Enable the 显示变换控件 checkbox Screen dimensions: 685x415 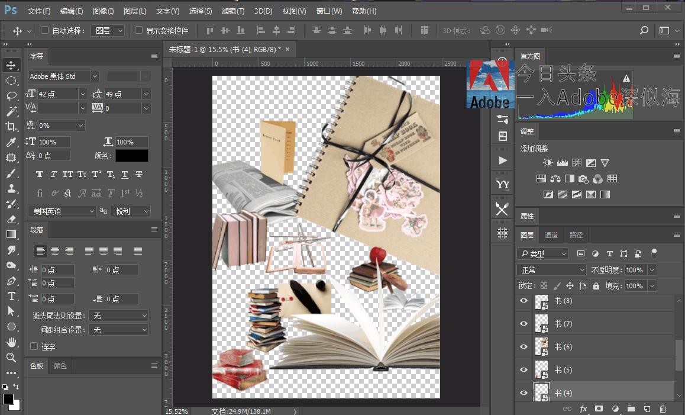point(139,30)
